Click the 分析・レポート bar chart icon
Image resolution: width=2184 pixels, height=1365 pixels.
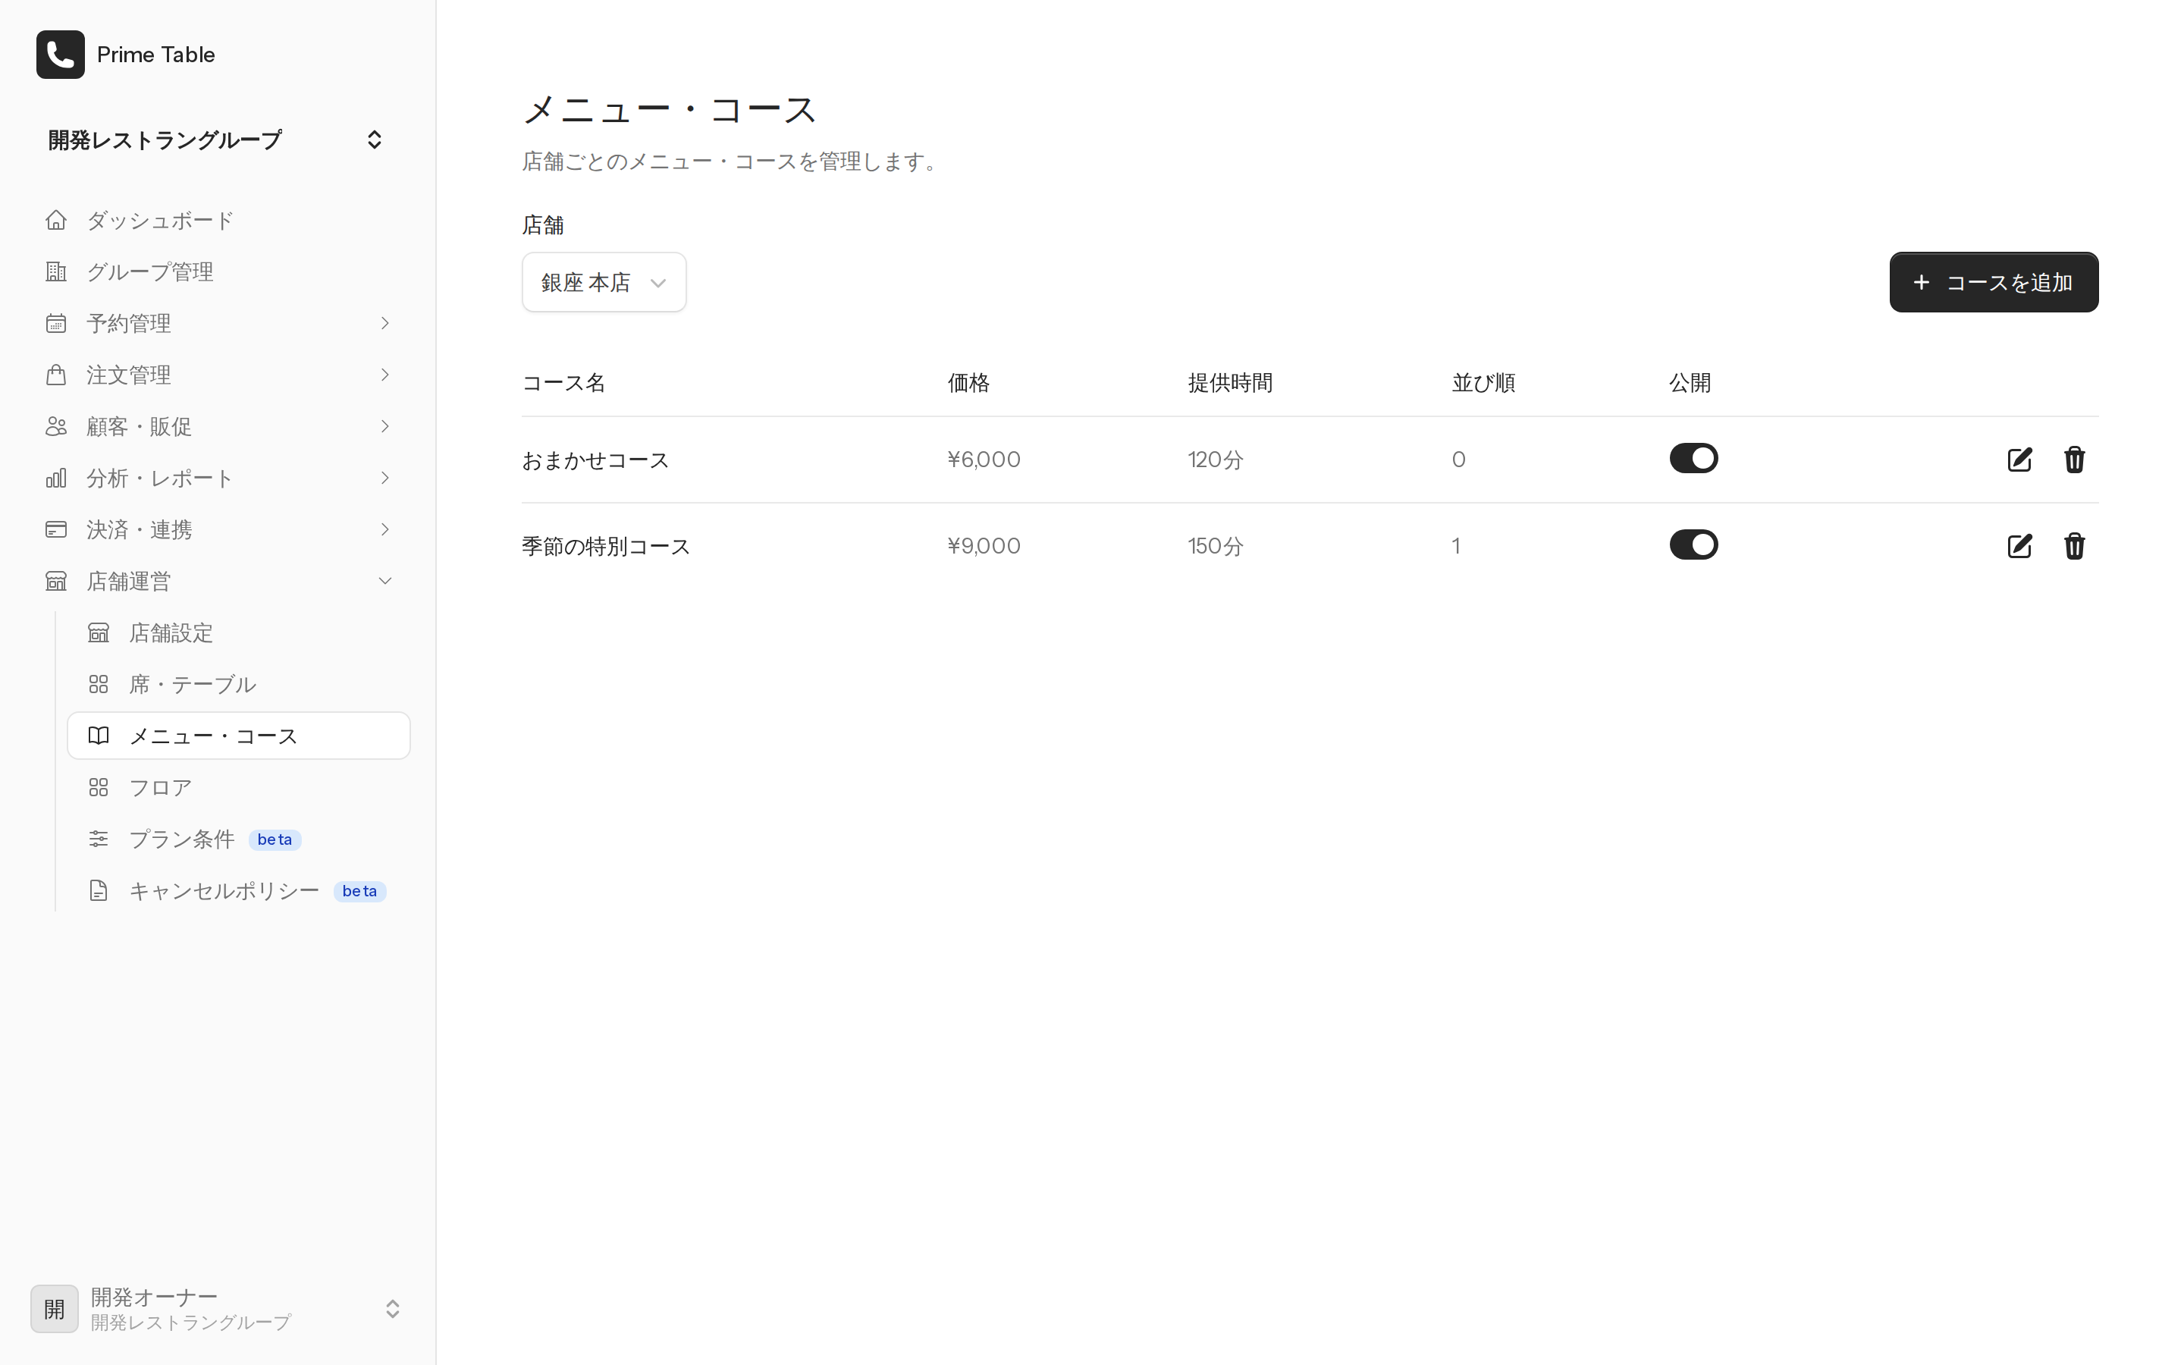(x=56, y=478)
